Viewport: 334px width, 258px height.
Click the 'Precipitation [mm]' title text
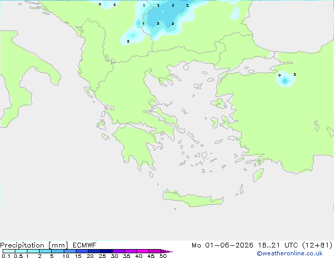(x=34, y=245)
